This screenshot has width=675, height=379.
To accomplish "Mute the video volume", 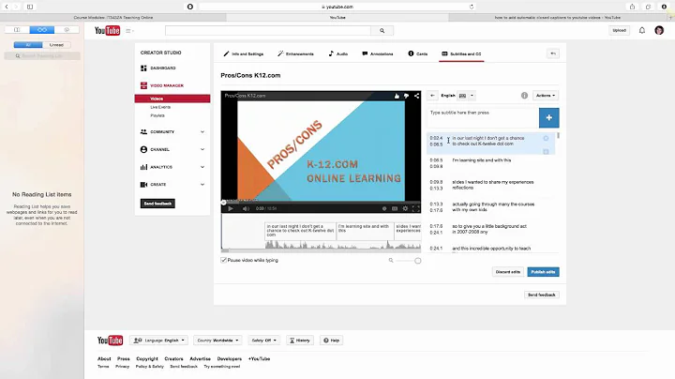I will coord(246,208).
